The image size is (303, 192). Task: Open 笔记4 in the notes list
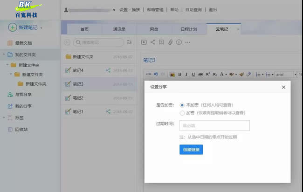pos(99,70)
